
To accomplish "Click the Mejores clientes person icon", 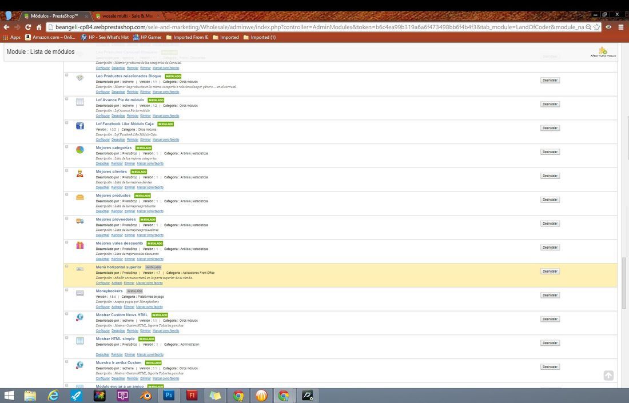I will 80,174.
